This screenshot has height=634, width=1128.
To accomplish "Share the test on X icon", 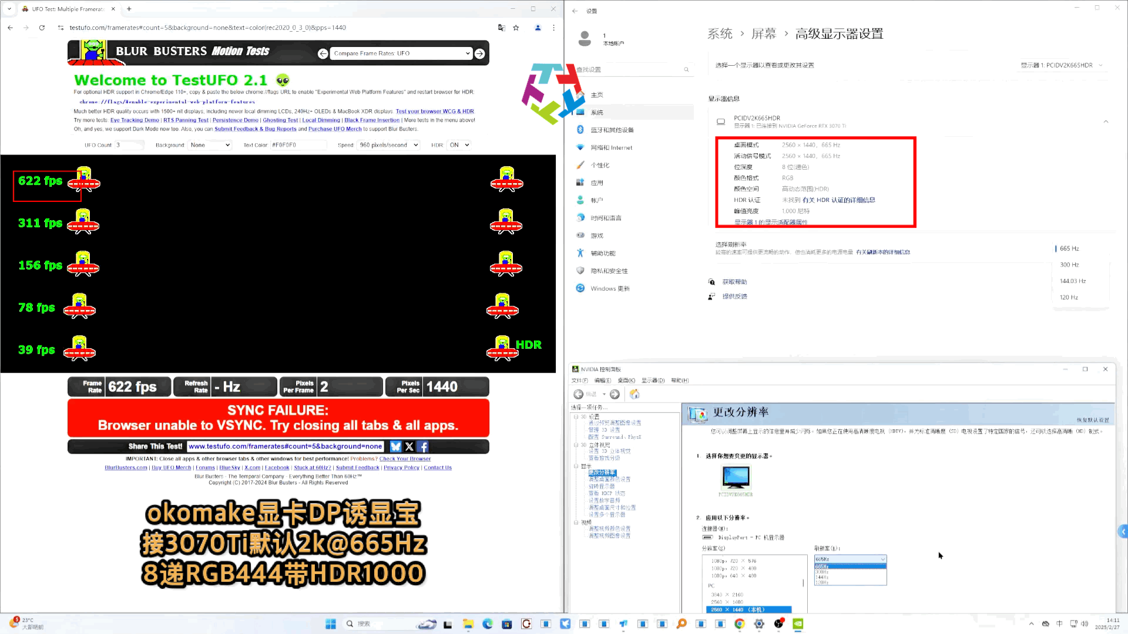I will click(x=409, y=447).
